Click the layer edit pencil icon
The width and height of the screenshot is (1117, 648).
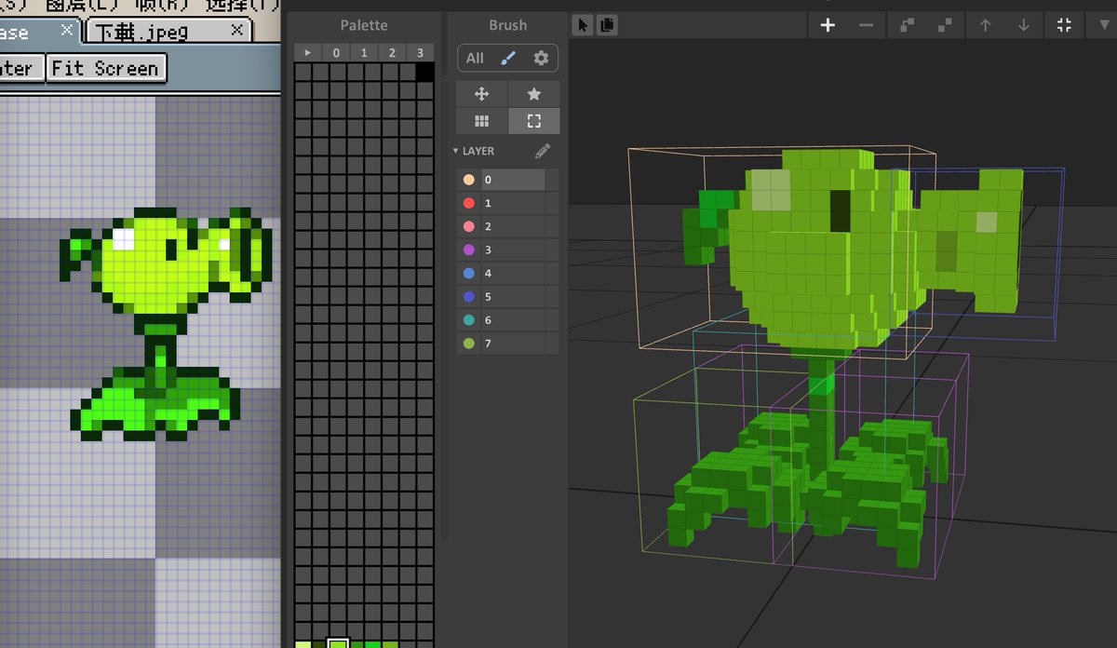coord(543,151)
